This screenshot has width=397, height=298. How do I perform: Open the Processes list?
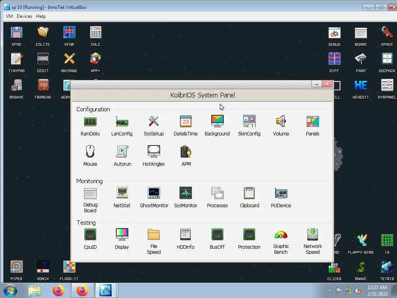[217, 198]
